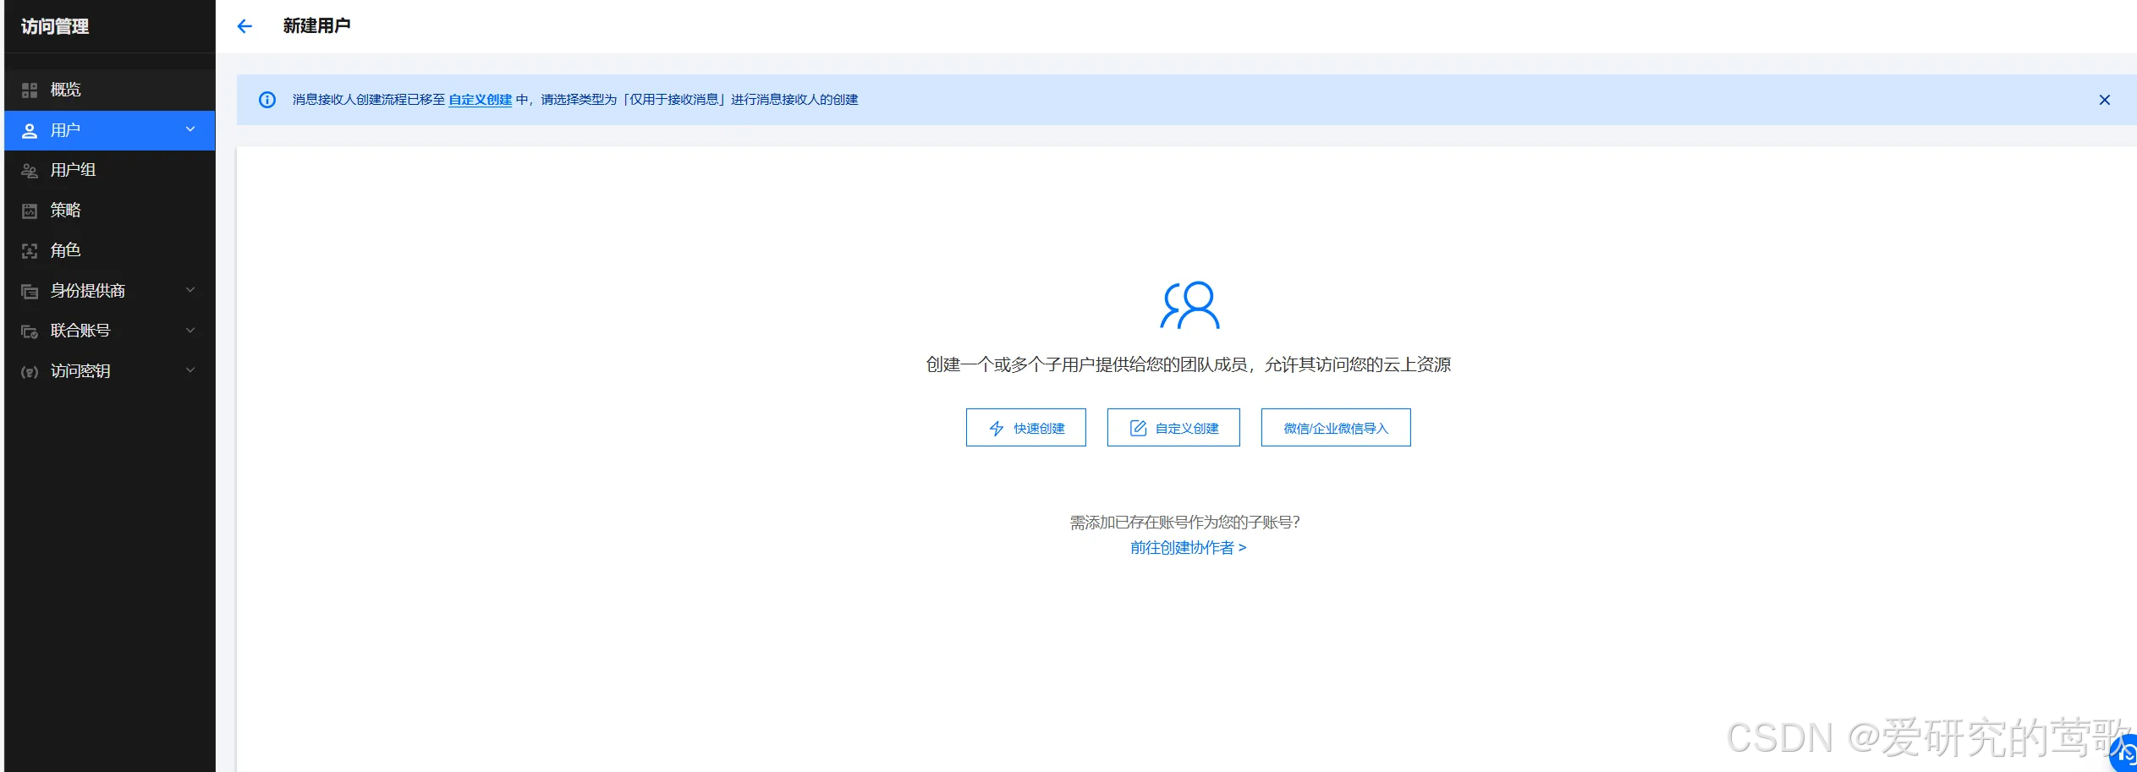Expand the 联合账号 chevron
This screenshot has height=772, width=2137.
(190, 331)
